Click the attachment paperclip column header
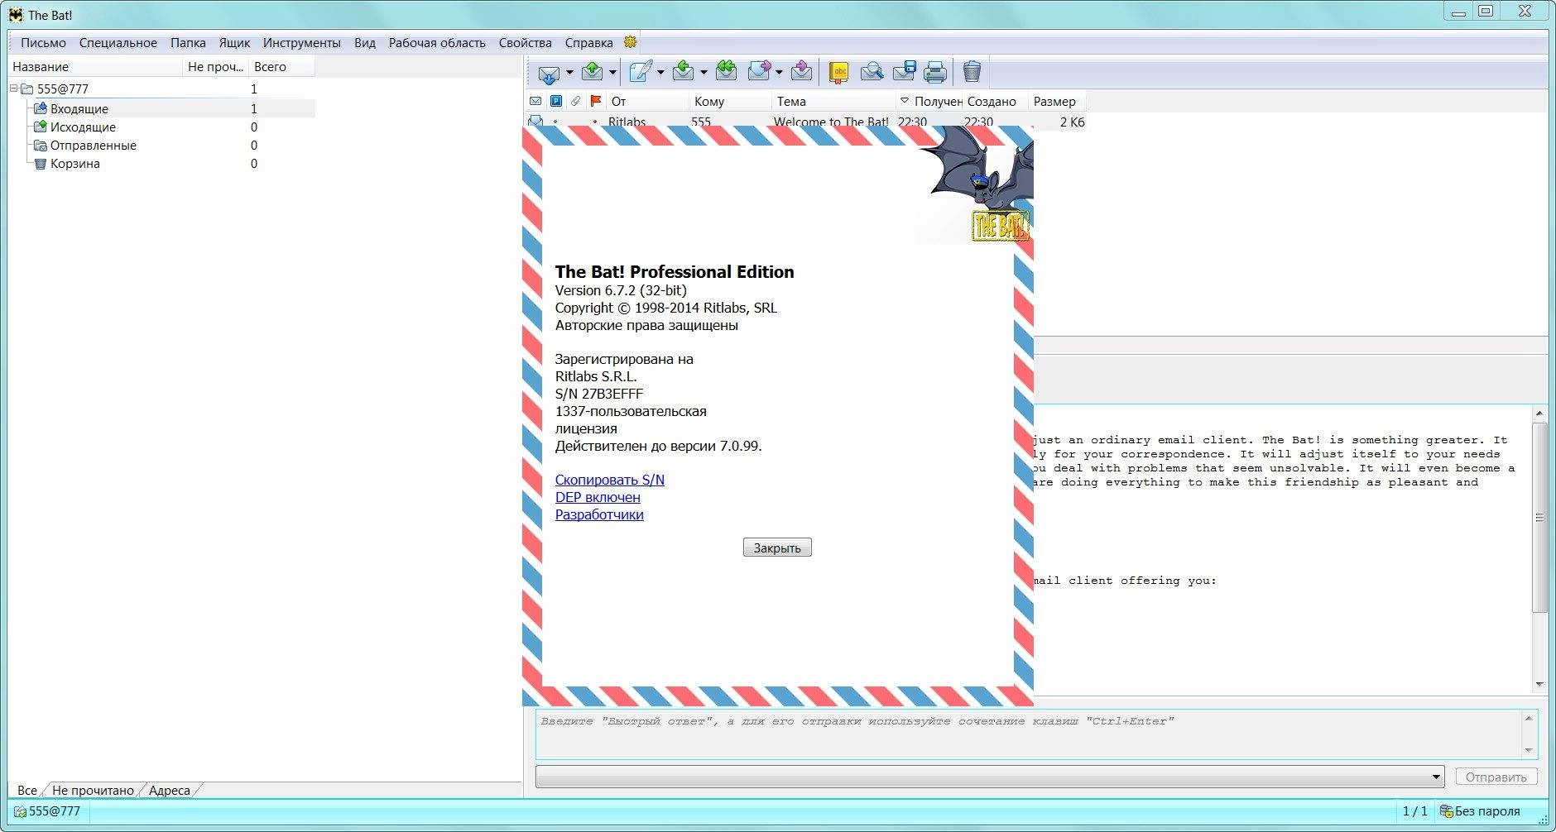This screenshot has height=832, width=1556. (576, 101)
